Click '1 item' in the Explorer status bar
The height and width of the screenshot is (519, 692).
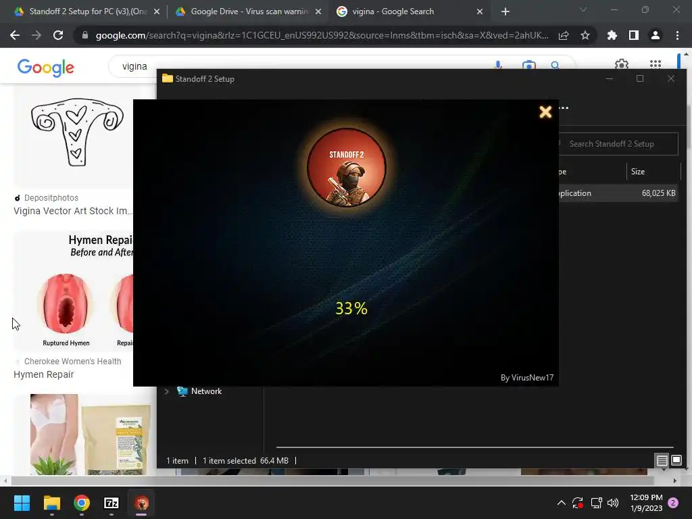click(177, 461)
